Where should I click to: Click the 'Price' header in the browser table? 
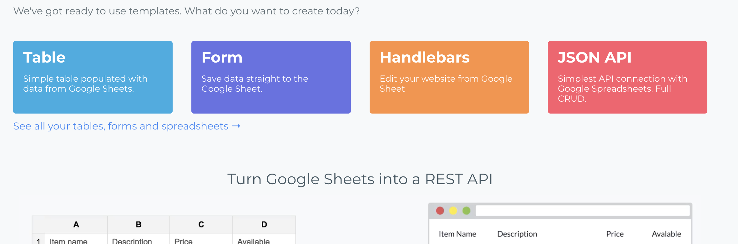tap(615, 234)
